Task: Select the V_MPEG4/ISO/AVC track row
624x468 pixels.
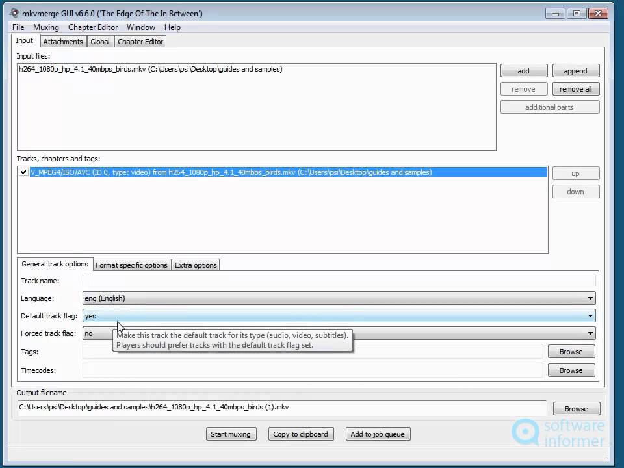Action: tap(289, 172)
